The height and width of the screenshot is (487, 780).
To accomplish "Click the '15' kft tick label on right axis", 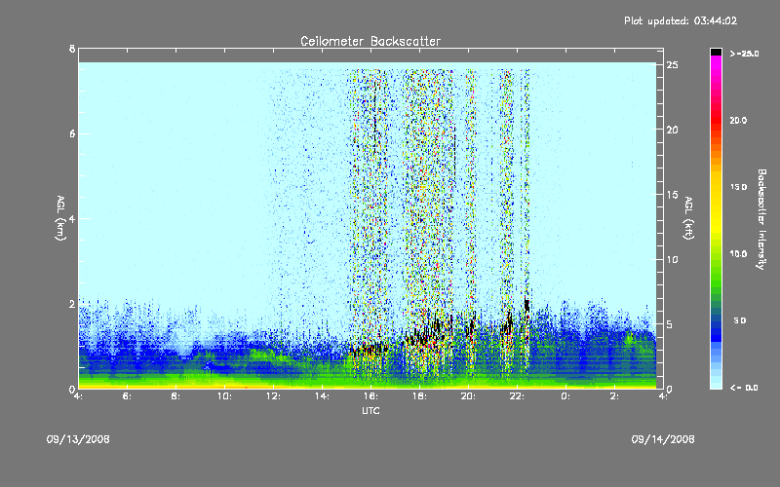I will click(x=672, y=195).
